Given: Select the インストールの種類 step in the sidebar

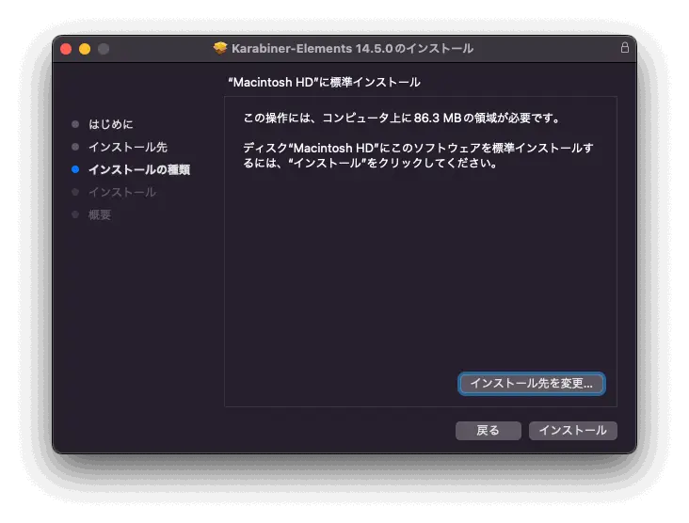Looking at the screenshot, I should [139, 170].
